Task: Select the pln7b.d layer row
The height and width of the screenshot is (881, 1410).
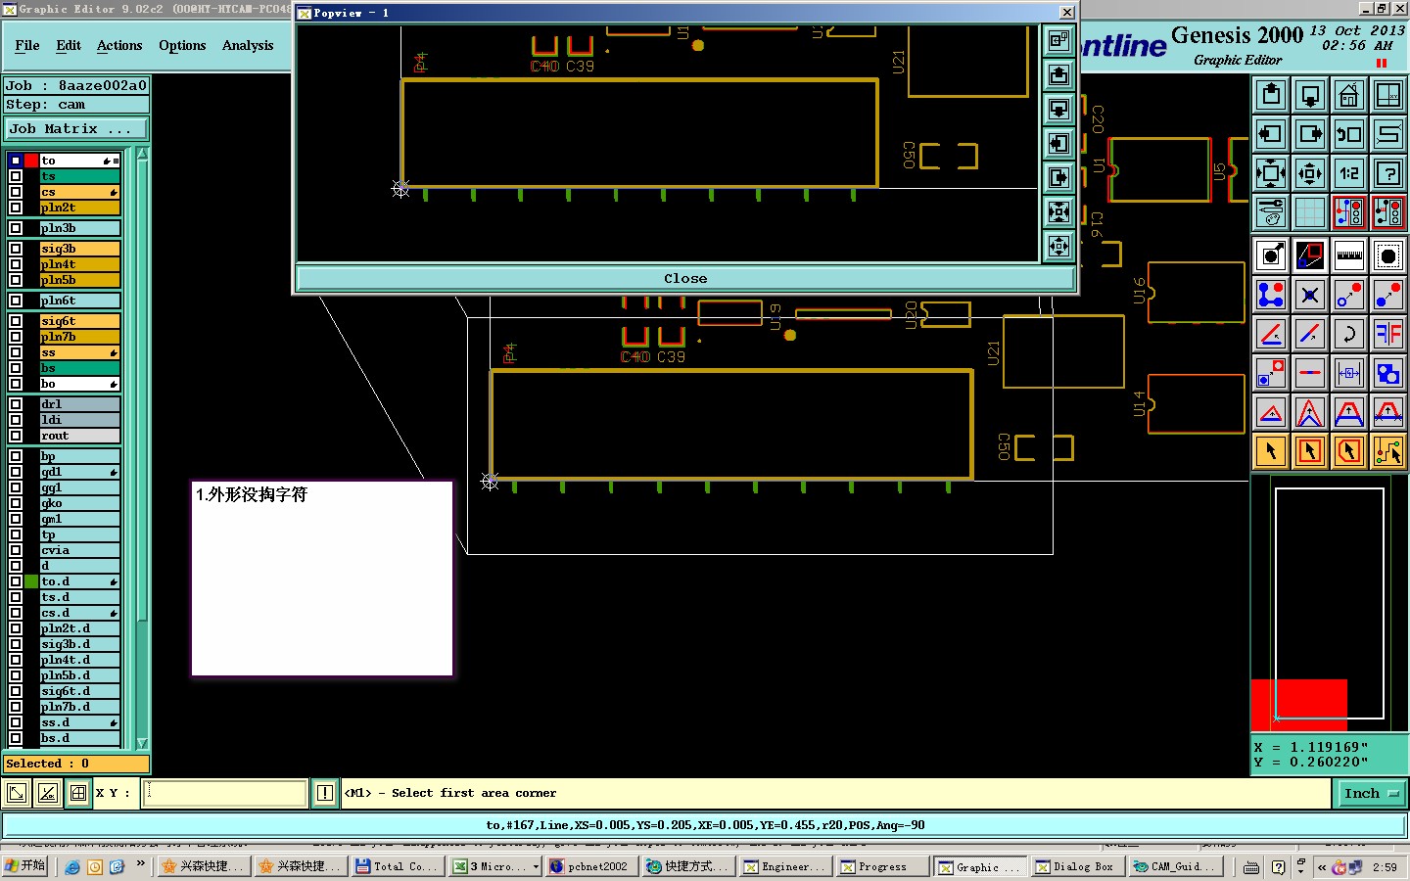Action: click(79, 707)
